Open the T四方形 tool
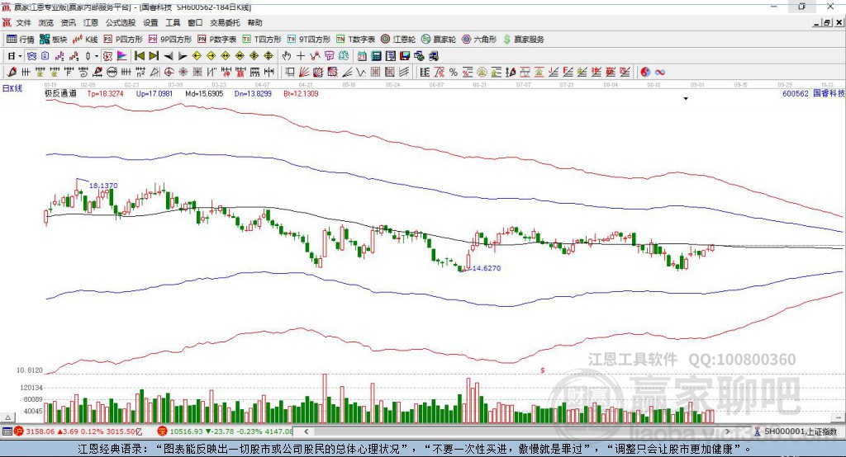 tap(262, 40)
